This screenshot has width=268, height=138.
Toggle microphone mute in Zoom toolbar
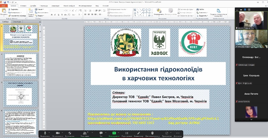pyautogui.click(x=45, y=133)
